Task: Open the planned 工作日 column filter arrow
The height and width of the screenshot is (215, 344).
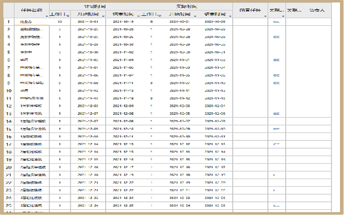Action: pos(68,16)
